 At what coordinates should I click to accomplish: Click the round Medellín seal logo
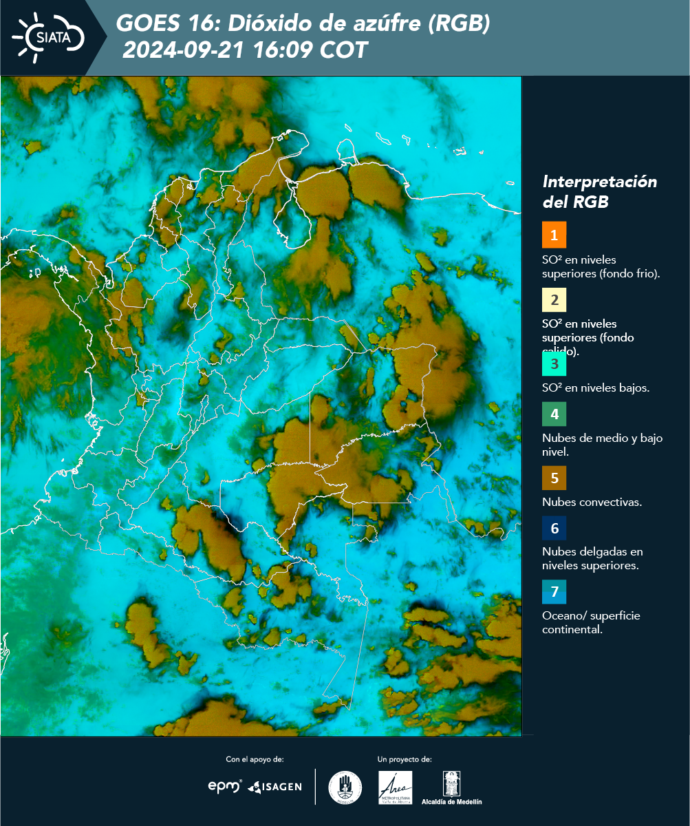click(x=345, y=787)
